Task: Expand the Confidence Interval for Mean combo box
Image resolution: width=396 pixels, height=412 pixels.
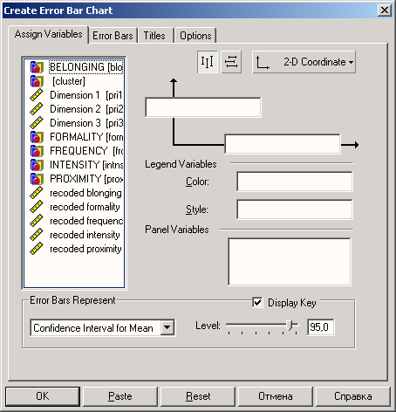Action: 167,327
